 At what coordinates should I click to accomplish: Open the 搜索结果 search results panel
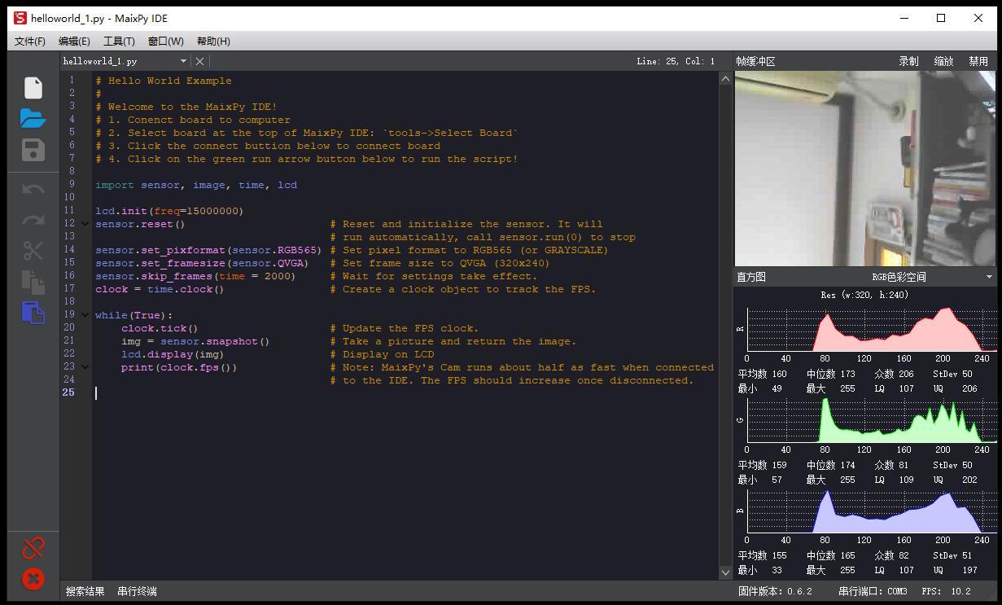tap(85, 591)
